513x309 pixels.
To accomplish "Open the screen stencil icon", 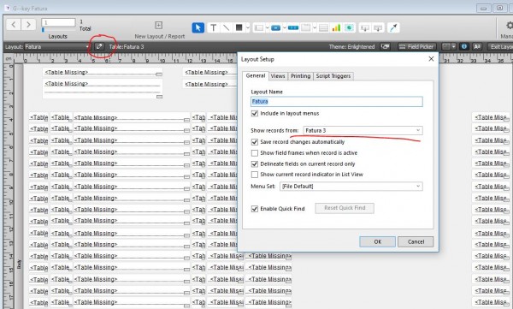I will tap(446, 46).
